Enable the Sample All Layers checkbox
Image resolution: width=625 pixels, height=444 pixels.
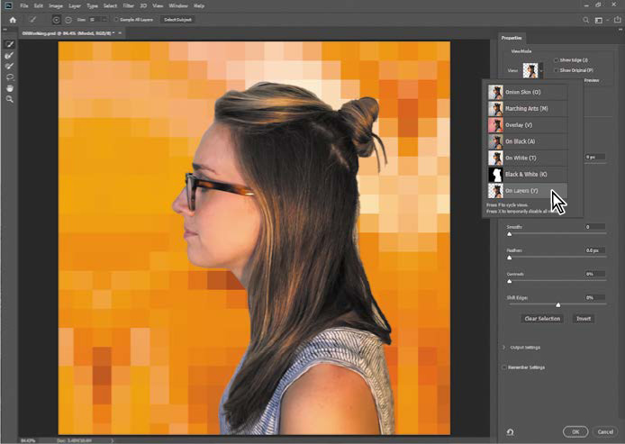click(117, 19)
